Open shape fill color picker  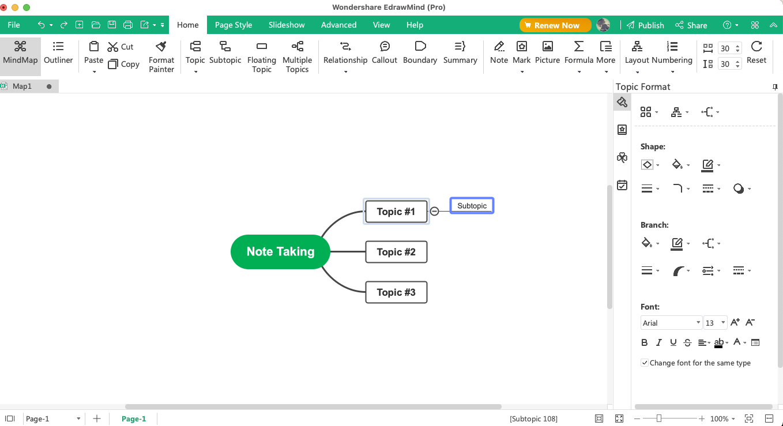[x=680, y=165]
